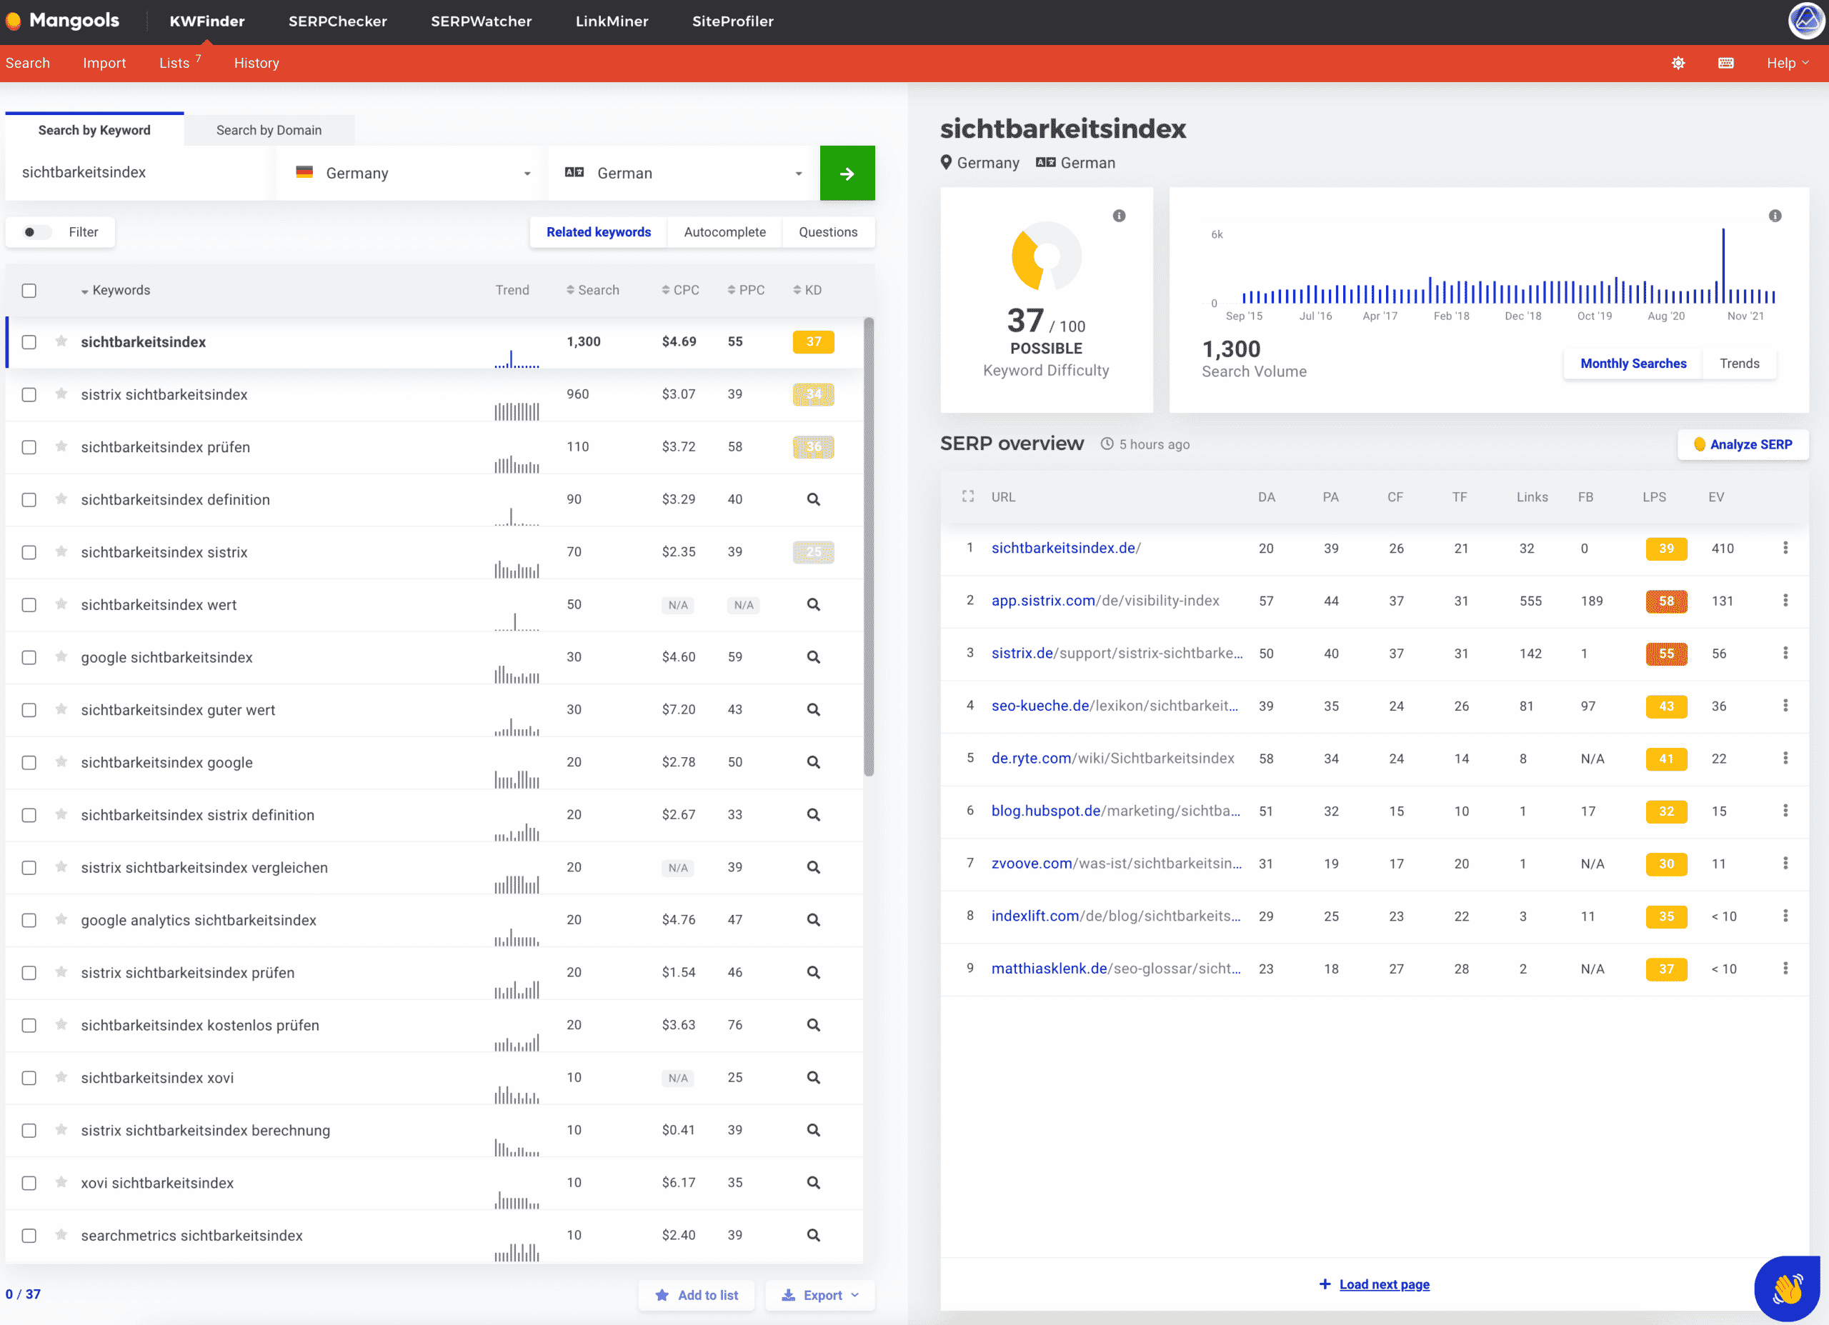Switch to Autocomplete tab

point(724,232)
